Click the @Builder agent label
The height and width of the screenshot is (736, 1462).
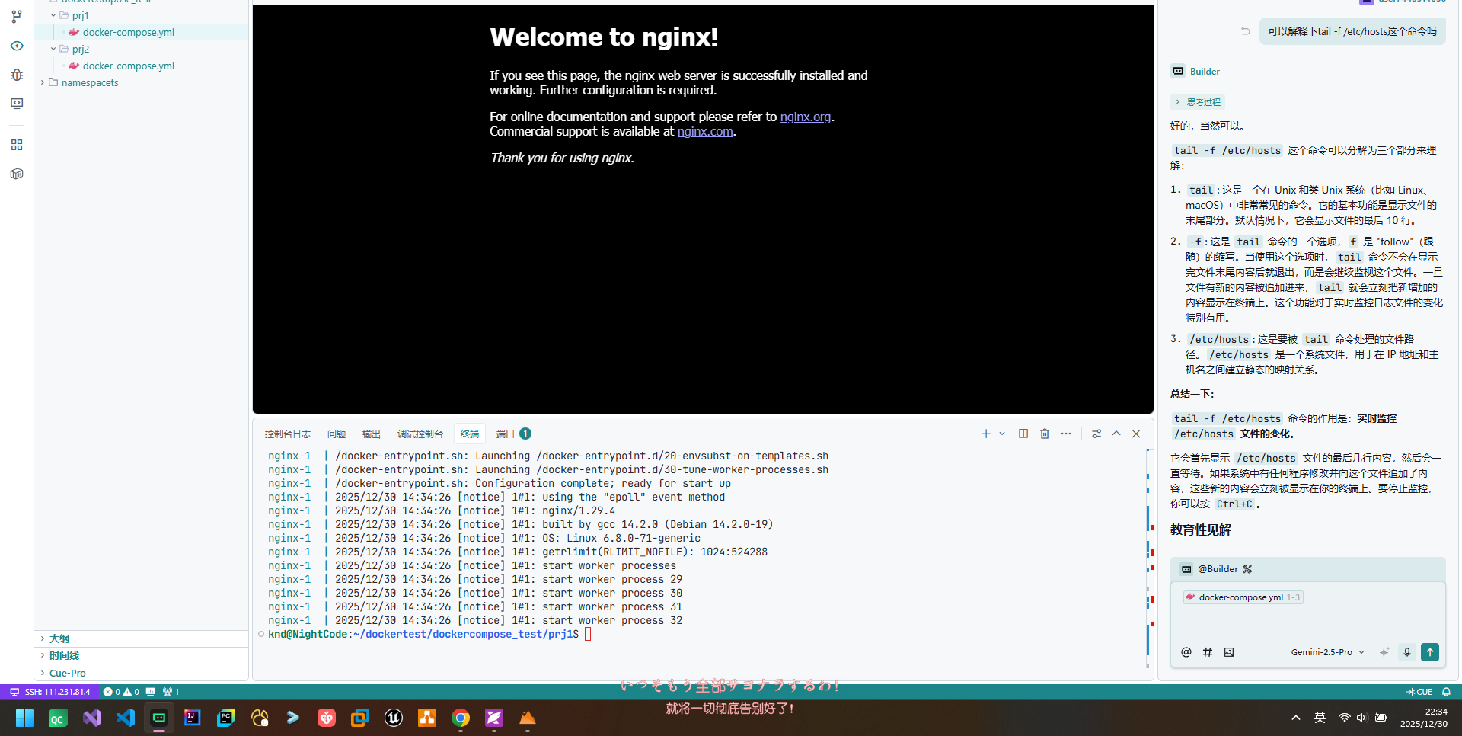point(1218,569)
